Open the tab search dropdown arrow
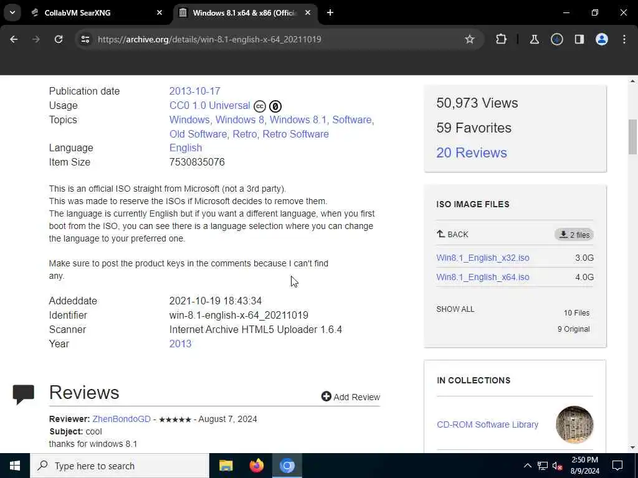This screenshot has height=478, width=638. click(x=12, y=12)
